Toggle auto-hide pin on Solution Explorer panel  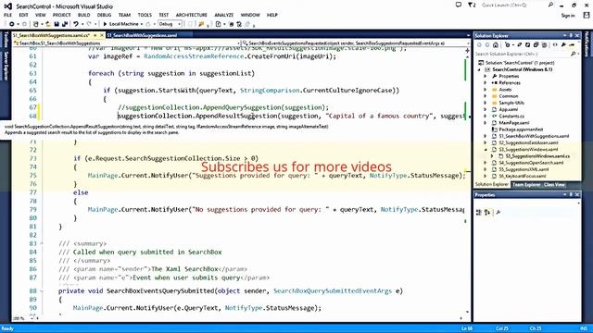coord(571,35)
